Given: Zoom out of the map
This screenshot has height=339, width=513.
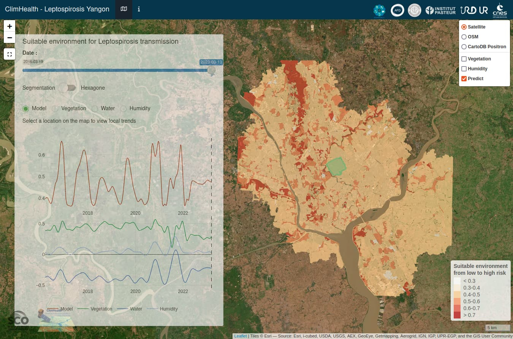Looking at the screenshot, I should (x=9, y=37).
